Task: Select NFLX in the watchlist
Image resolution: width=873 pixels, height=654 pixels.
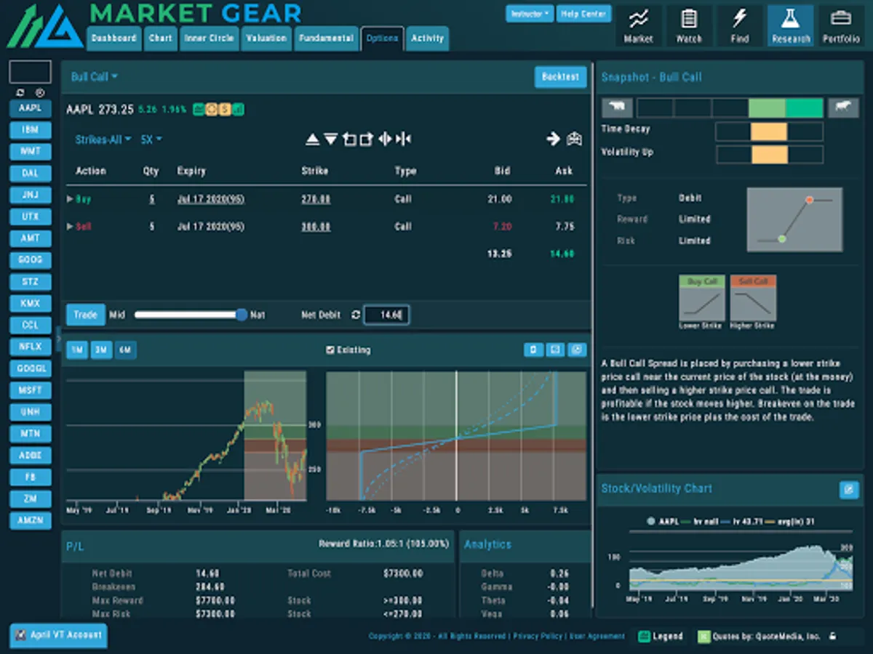Action: coord(31,347)
